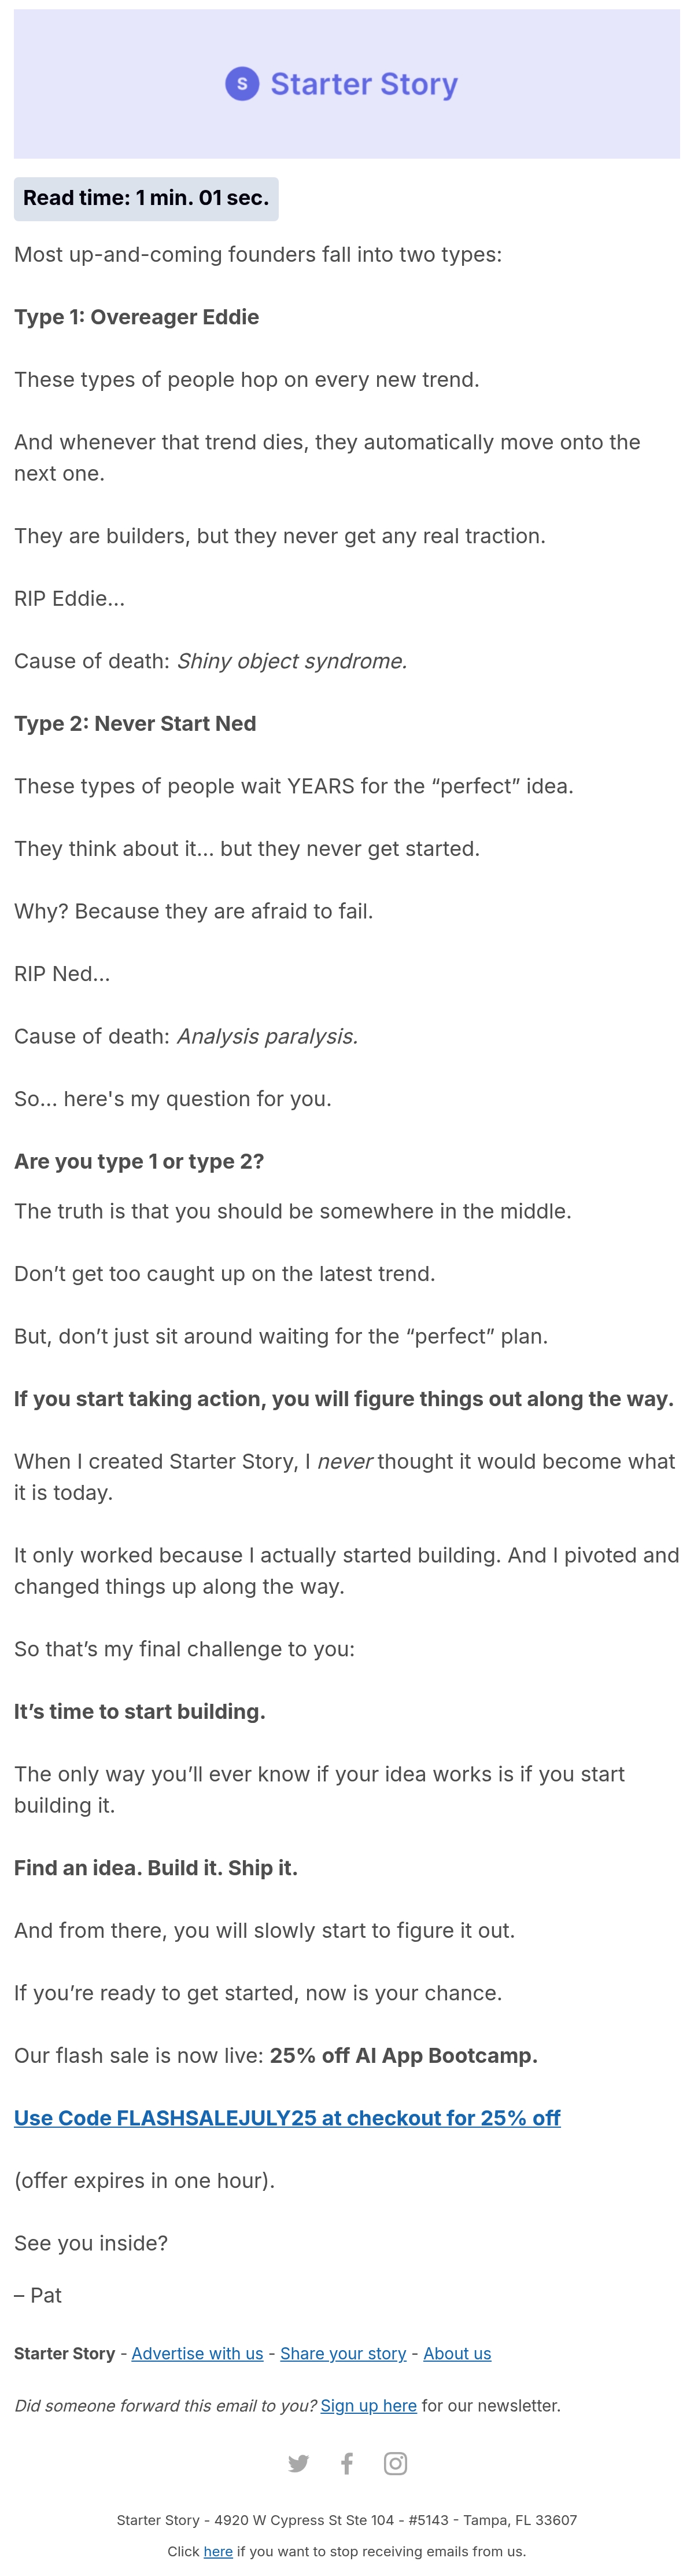
Task: Click the Read time badge
Action: (146, 198)
